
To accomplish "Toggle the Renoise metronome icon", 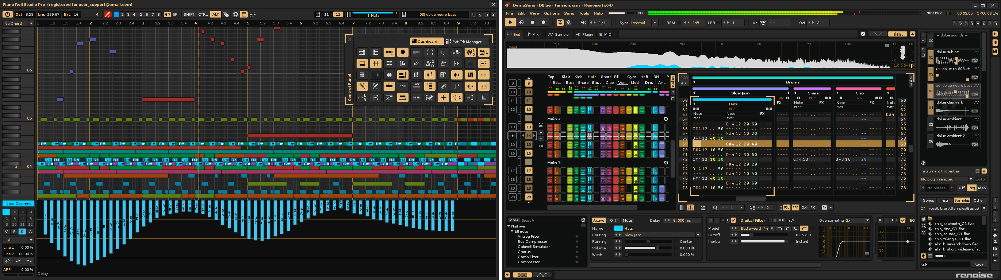I will tap(568, 23).
